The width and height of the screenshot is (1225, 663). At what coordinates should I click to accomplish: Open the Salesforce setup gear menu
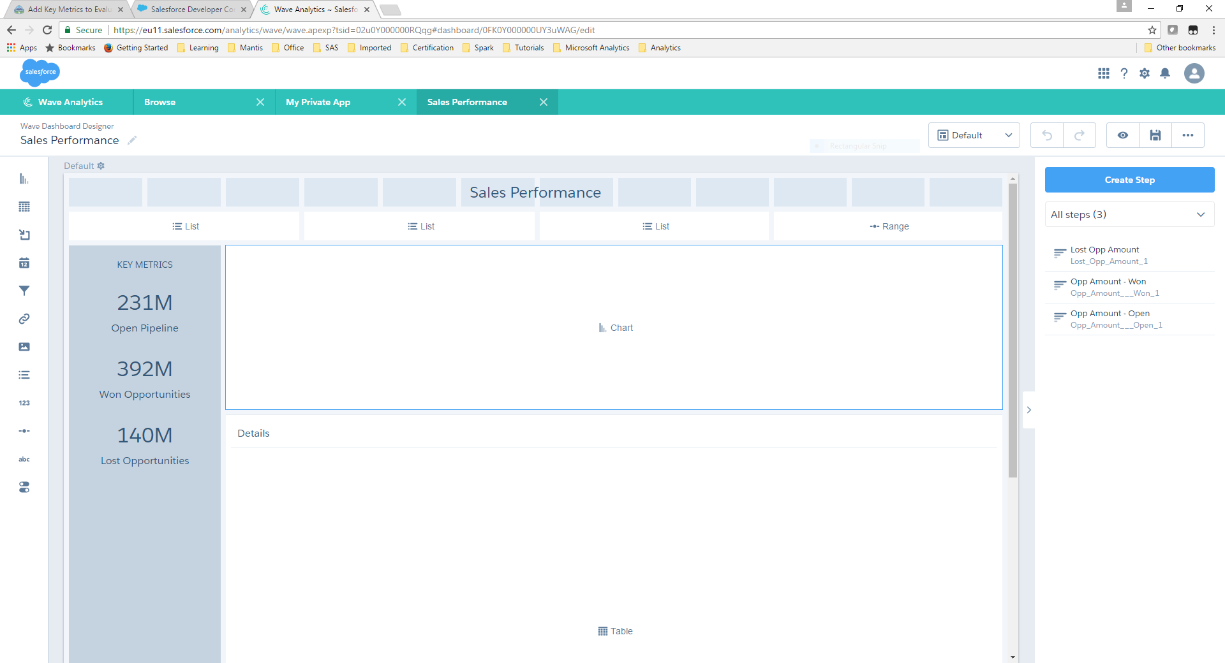(1145, 73)
